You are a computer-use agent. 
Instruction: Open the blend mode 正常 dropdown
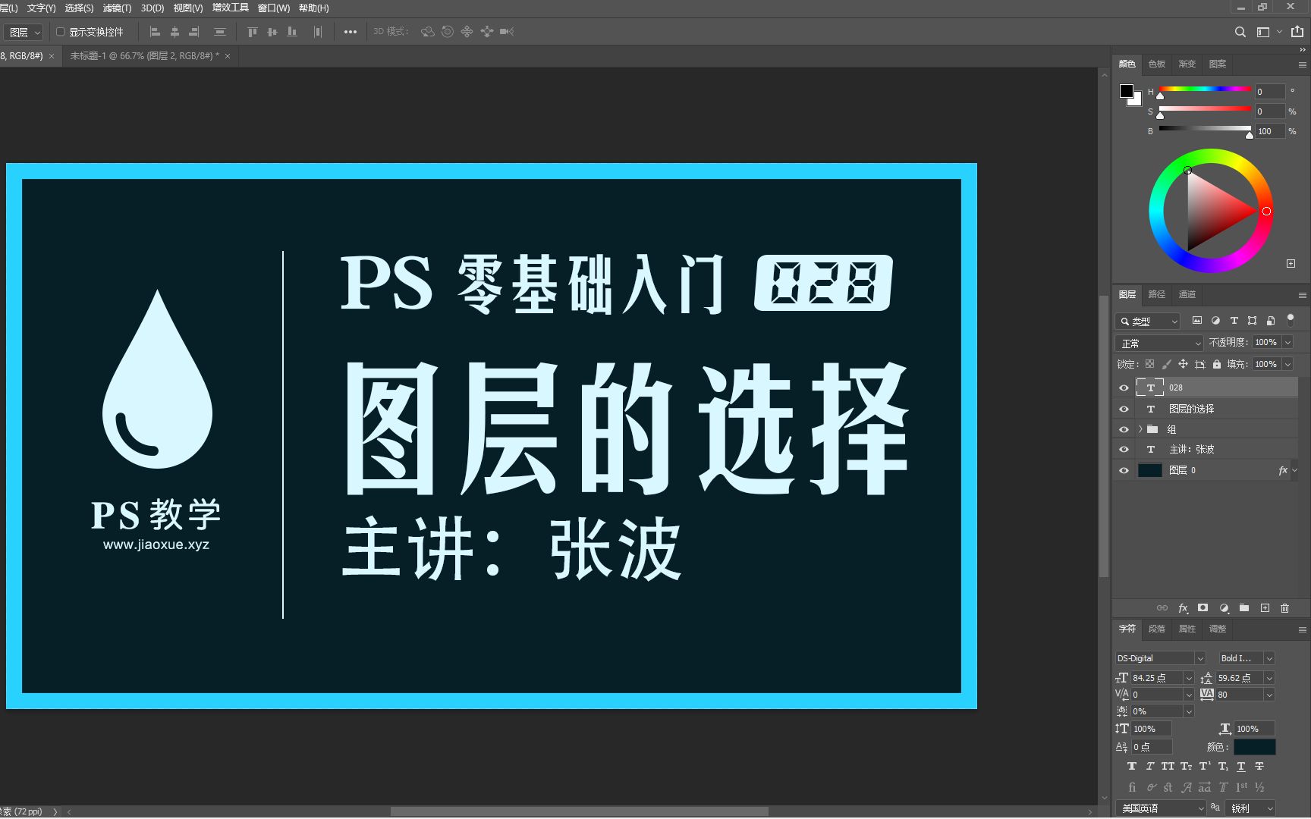click(1159, 344)
